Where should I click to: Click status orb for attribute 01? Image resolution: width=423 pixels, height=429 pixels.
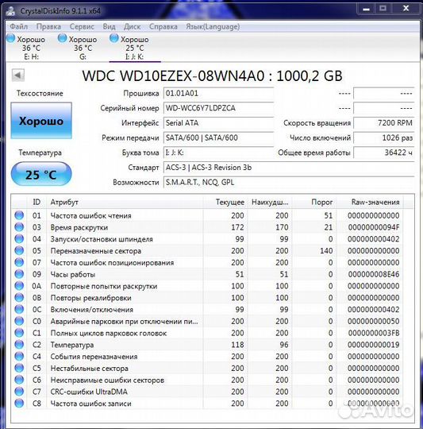(x=19, y=215)
